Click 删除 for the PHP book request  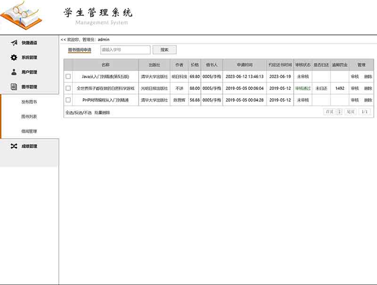tap(368, 100)
